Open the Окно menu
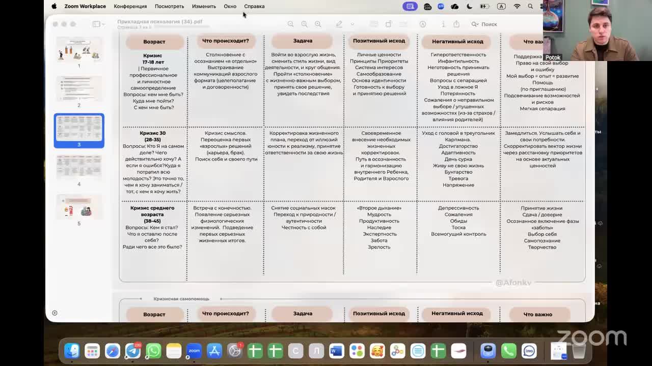This screenshot has height=366, width=652. pos(230,6)
